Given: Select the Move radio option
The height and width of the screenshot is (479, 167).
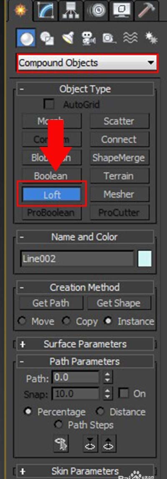Looking at the screenshot, I should tap(22, 321).
